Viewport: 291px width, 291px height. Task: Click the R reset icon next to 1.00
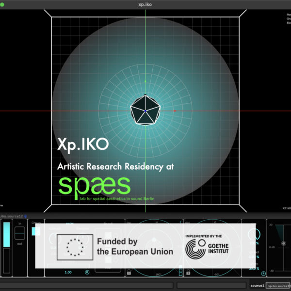pos(87,272)
